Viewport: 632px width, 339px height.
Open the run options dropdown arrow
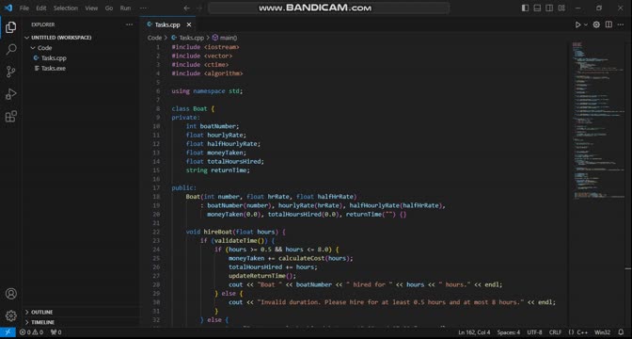[x=586, y=24]
